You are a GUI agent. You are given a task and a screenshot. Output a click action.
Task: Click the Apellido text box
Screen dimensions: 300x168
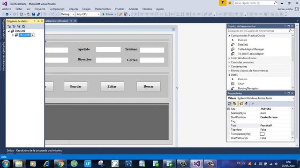pyautogui.click(x=108, y=49)
